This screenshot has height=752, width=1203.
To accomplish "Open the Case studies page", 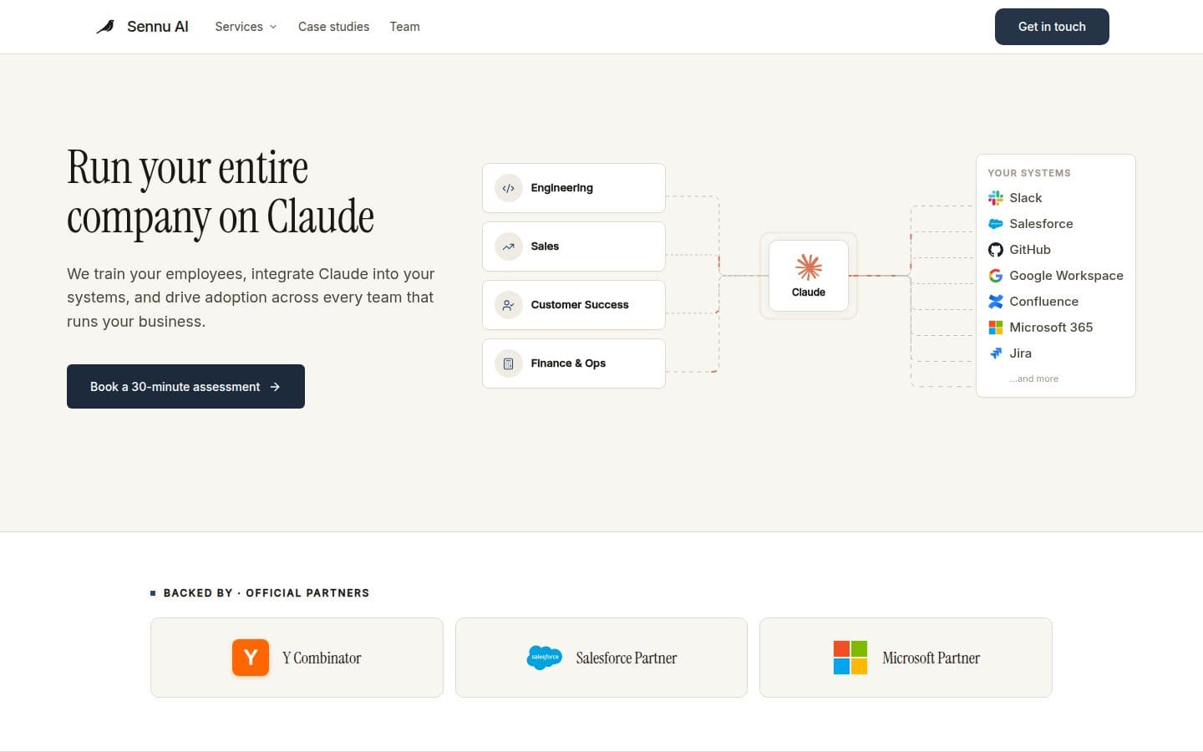I will [333, 27].
